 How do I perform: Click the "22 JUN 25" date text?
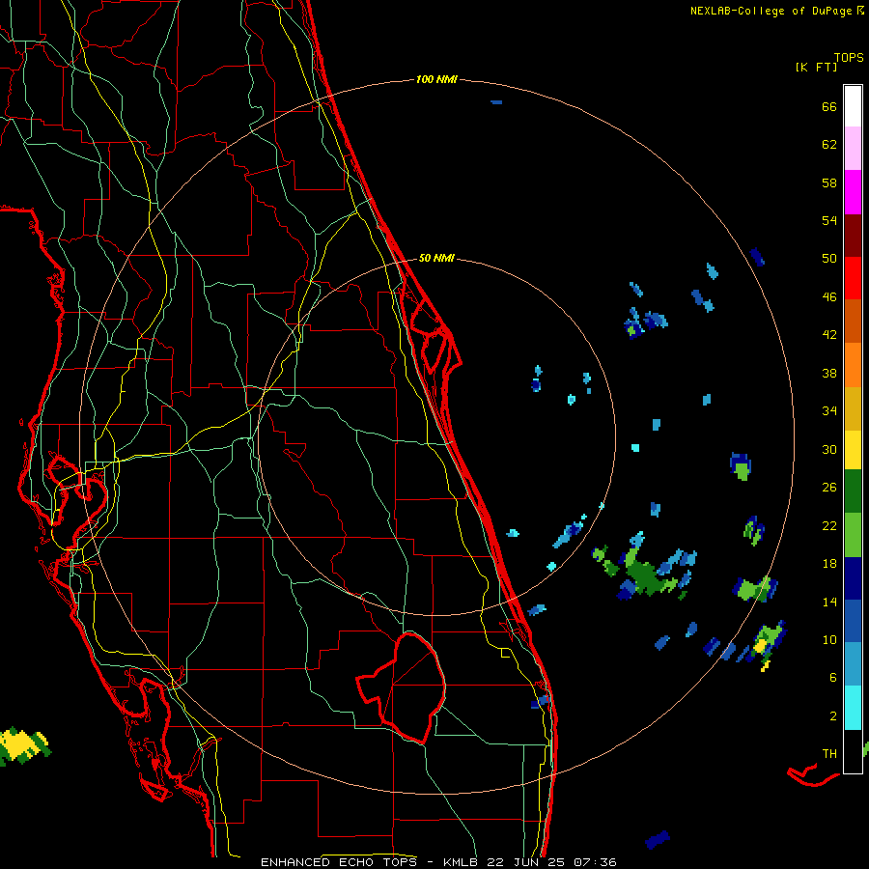coord(527,862)
